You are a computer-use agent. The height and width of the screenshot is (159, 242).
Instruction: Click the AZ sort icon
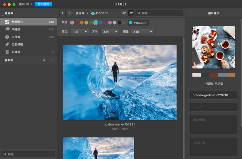(124, 13)
